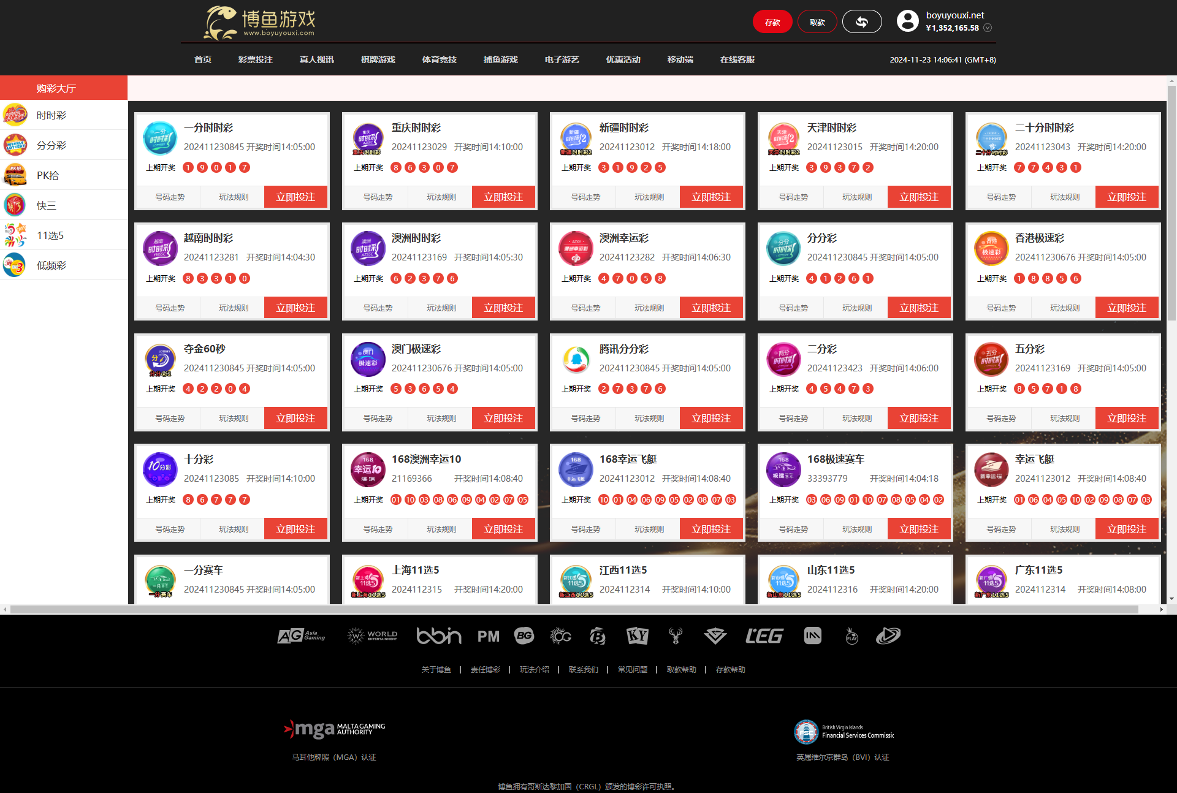Click the 168极速赛车 game logo
The height and width of the screenshot is (793, 1177).
(x=783, y=470)
